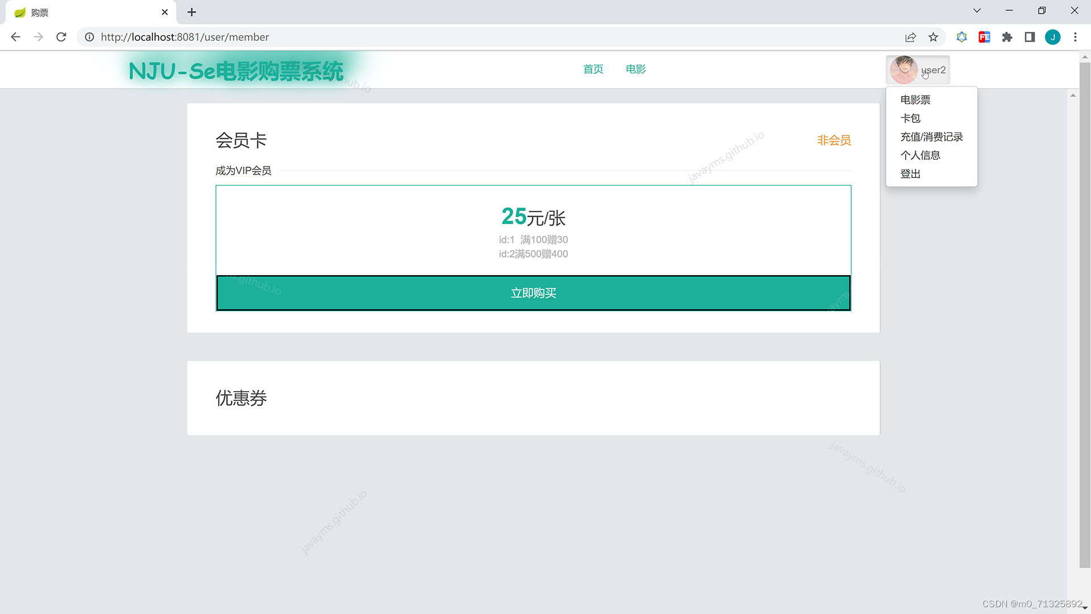View site information icon next to URL
This screenshot has width=1091, height=614.
coord(89,37)
